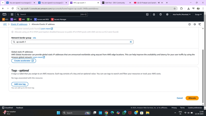Open the AWS services grid menu
Viewport: 206px width, 116px height.
pos(12,14)
